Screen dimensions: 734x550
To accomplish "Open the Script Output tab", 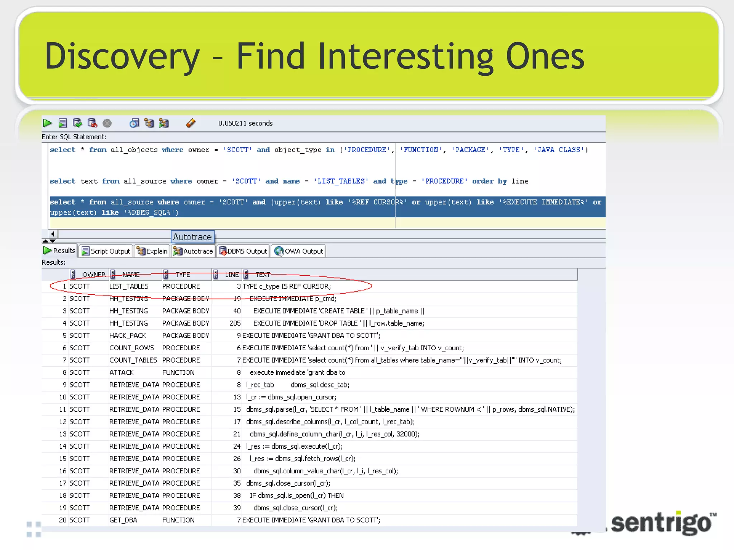I will coord(106,251).
